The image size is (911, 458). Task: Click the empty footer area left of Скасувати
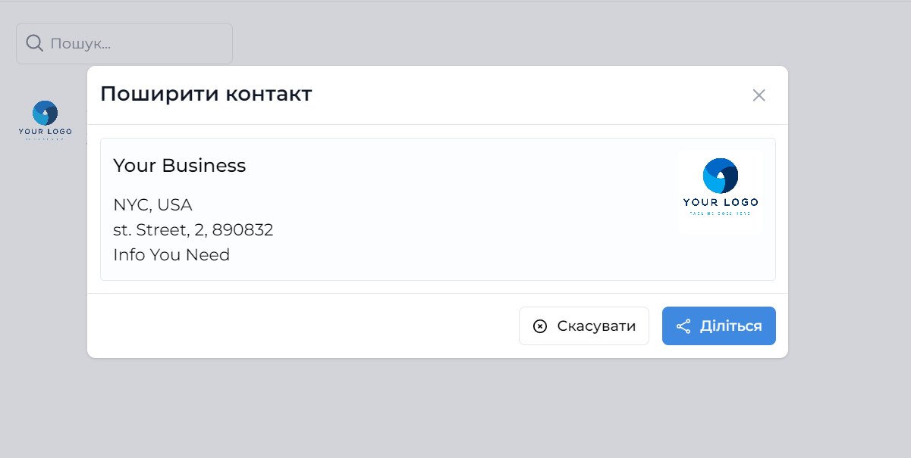[x=303, y=326]
